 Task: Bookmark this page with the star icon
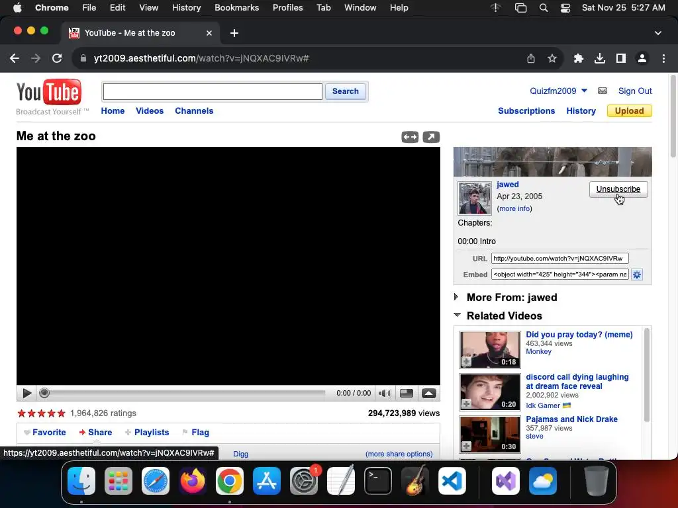pyautogui.click(x=552, y=58)
